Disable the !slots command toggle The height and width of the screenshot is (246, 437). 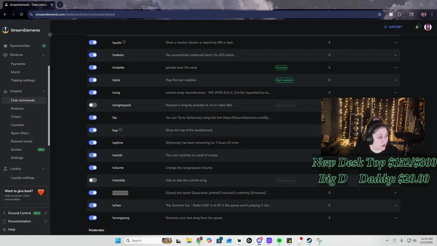click(93, 80)
